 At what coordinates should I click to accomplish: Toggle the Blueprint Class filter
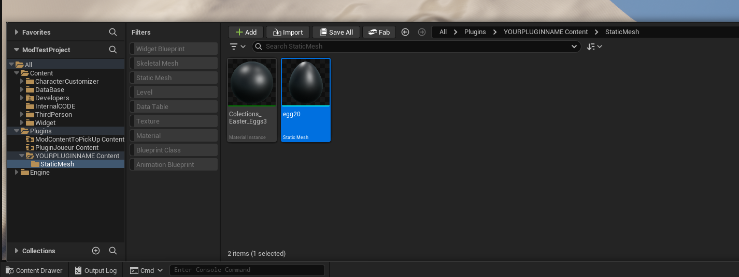tap(174, 150)
